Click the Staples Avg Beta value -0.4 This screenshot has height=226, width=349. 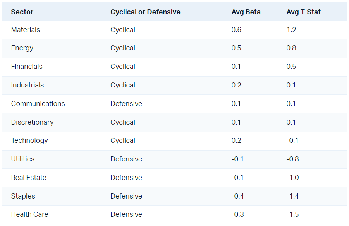click(237, 196)
